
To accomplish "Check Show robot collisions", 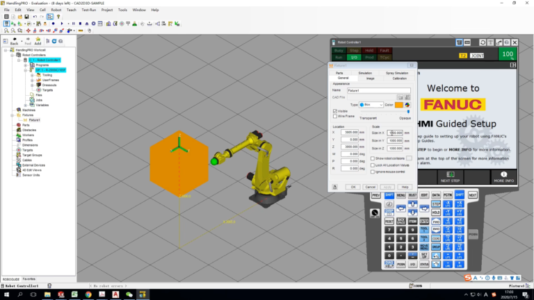I will (x=373, y=158).
